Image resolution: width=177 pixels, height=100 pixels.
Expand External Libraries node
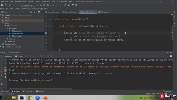click(x=1, y=44)
